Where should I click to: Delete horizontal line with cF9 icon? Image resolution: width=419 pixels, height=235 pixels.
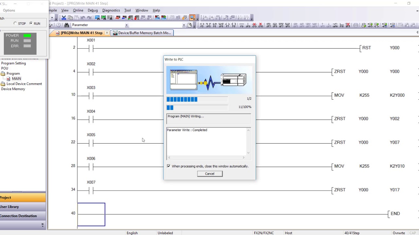click(x=254, y=25)
